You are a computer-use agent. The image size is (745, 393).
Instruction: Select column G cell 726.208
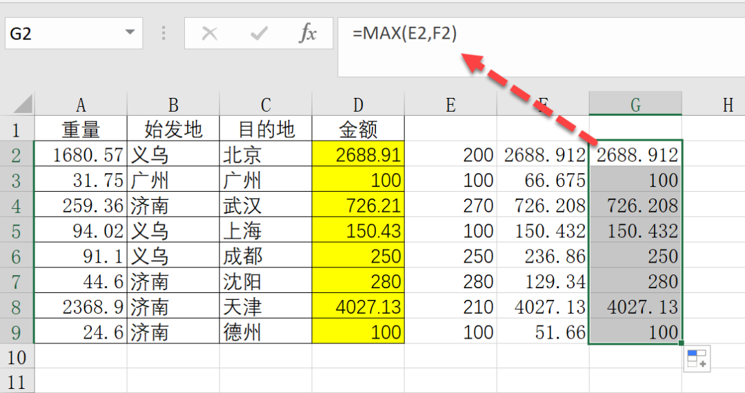pyautogui.click(x=635, y=205)
